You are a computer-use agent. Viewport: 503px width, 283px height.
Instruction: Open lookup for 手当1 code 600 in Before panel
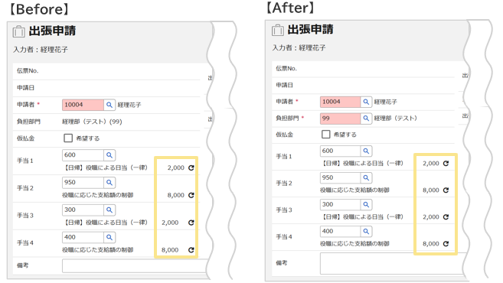pos(109,155)
